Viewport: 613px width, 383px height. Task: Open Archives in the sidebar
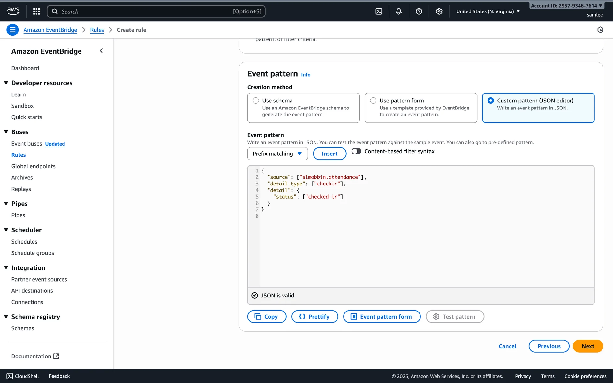[22, 177]
